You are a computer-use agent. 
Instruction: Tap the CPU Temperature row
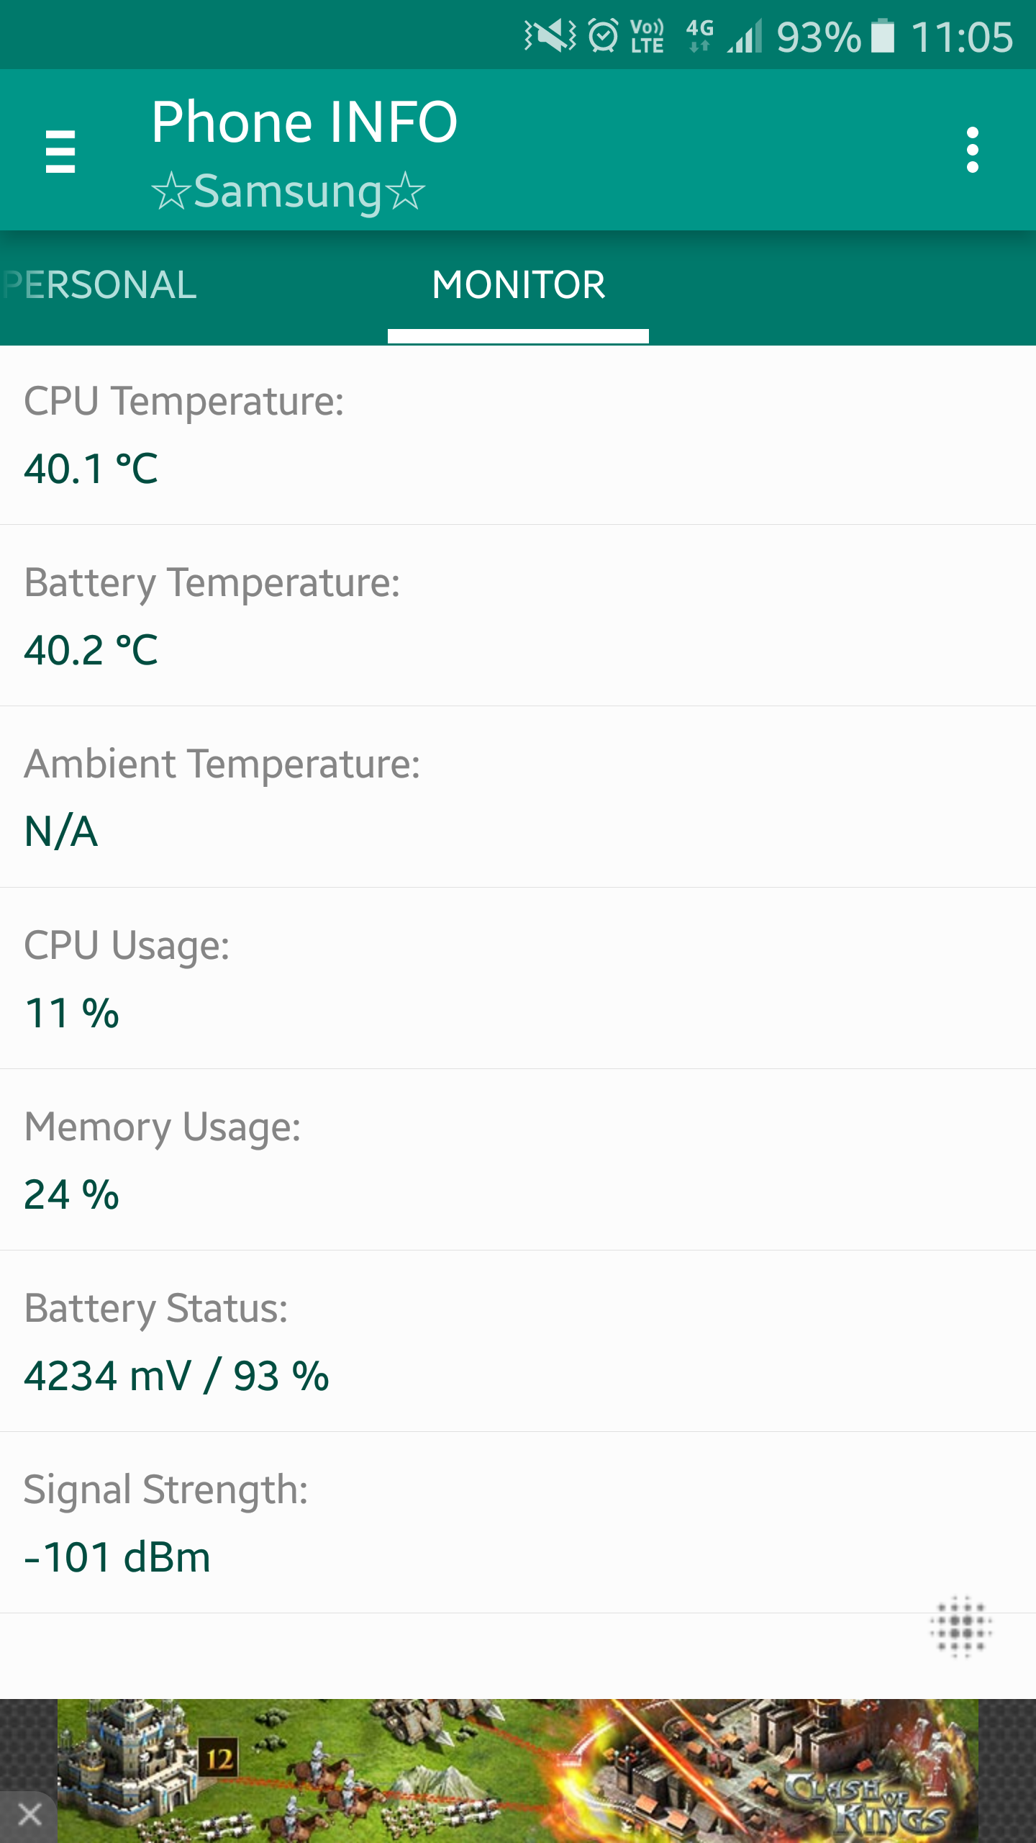point(518,435)
